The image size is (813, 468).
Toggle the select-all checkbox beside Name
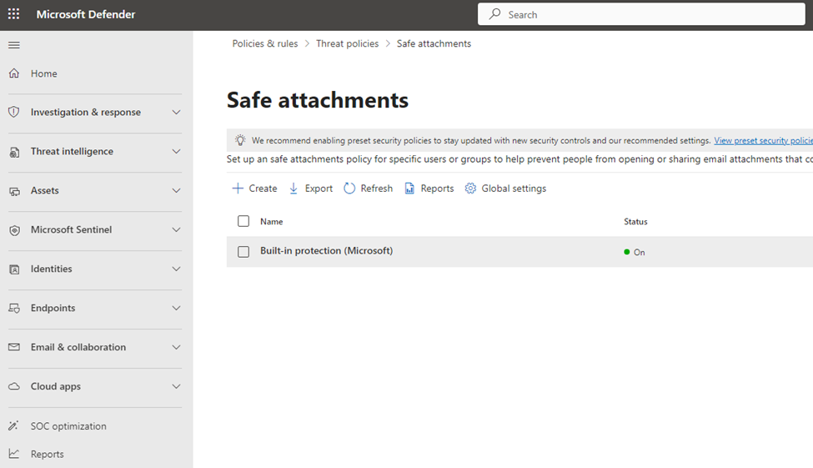pos(243,221)
